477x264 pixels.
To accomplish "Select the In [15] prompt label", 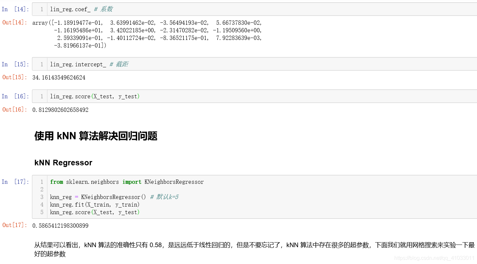I will 15,64.
